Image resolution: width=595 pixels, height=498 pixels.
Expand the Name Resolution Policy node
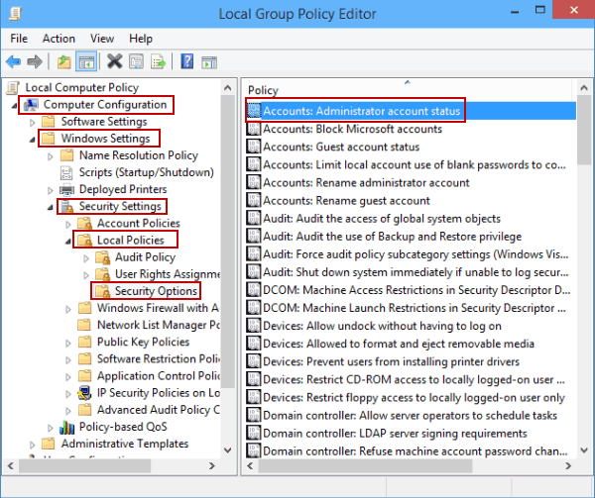(x=51, y=156)
